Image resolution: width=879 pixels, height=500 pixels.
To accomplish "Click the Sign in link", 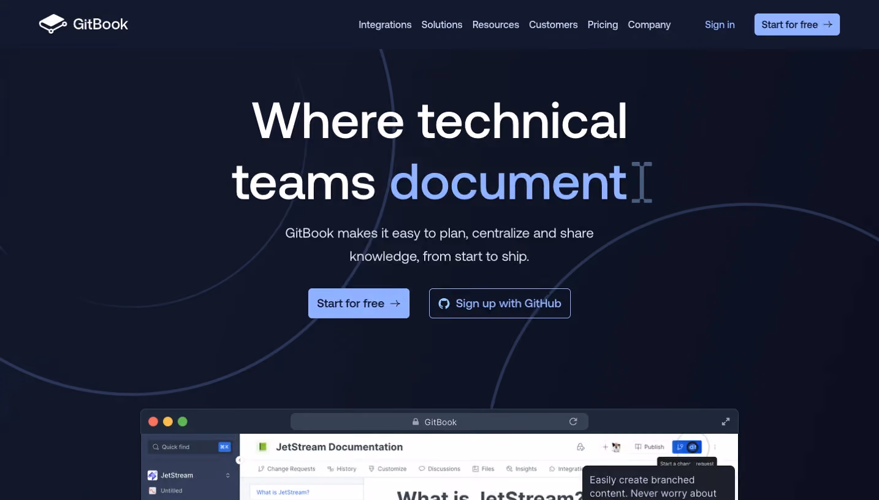I will pos(720,25).
